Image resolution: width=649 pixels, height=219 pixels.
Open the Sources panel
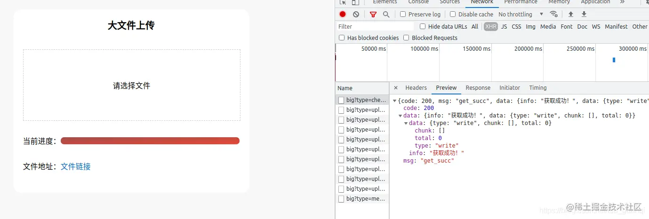tap(450, 2)
